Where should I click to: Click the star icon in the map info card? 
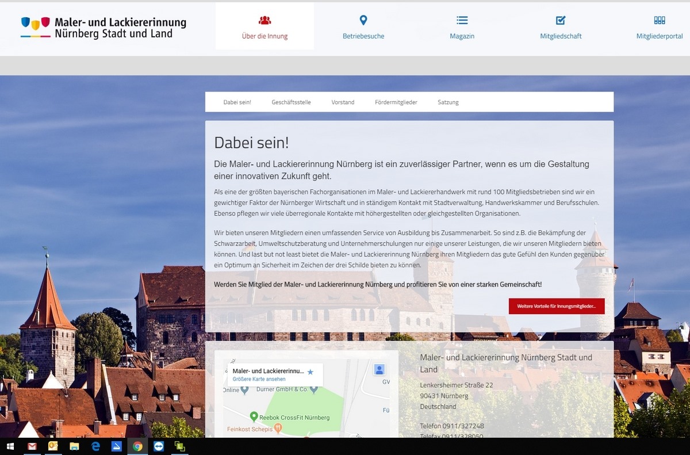tap(310, 372)
